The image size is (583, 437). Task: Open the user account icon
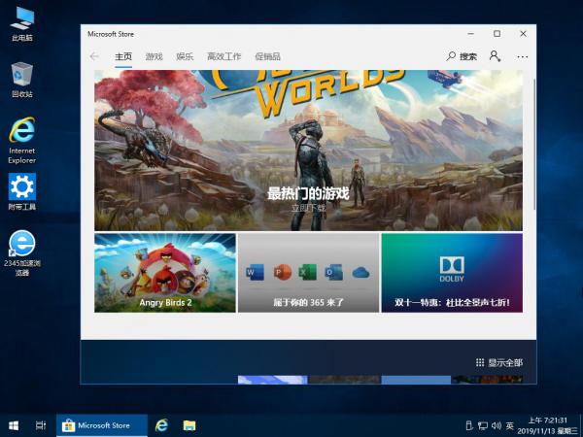[495, 56]
